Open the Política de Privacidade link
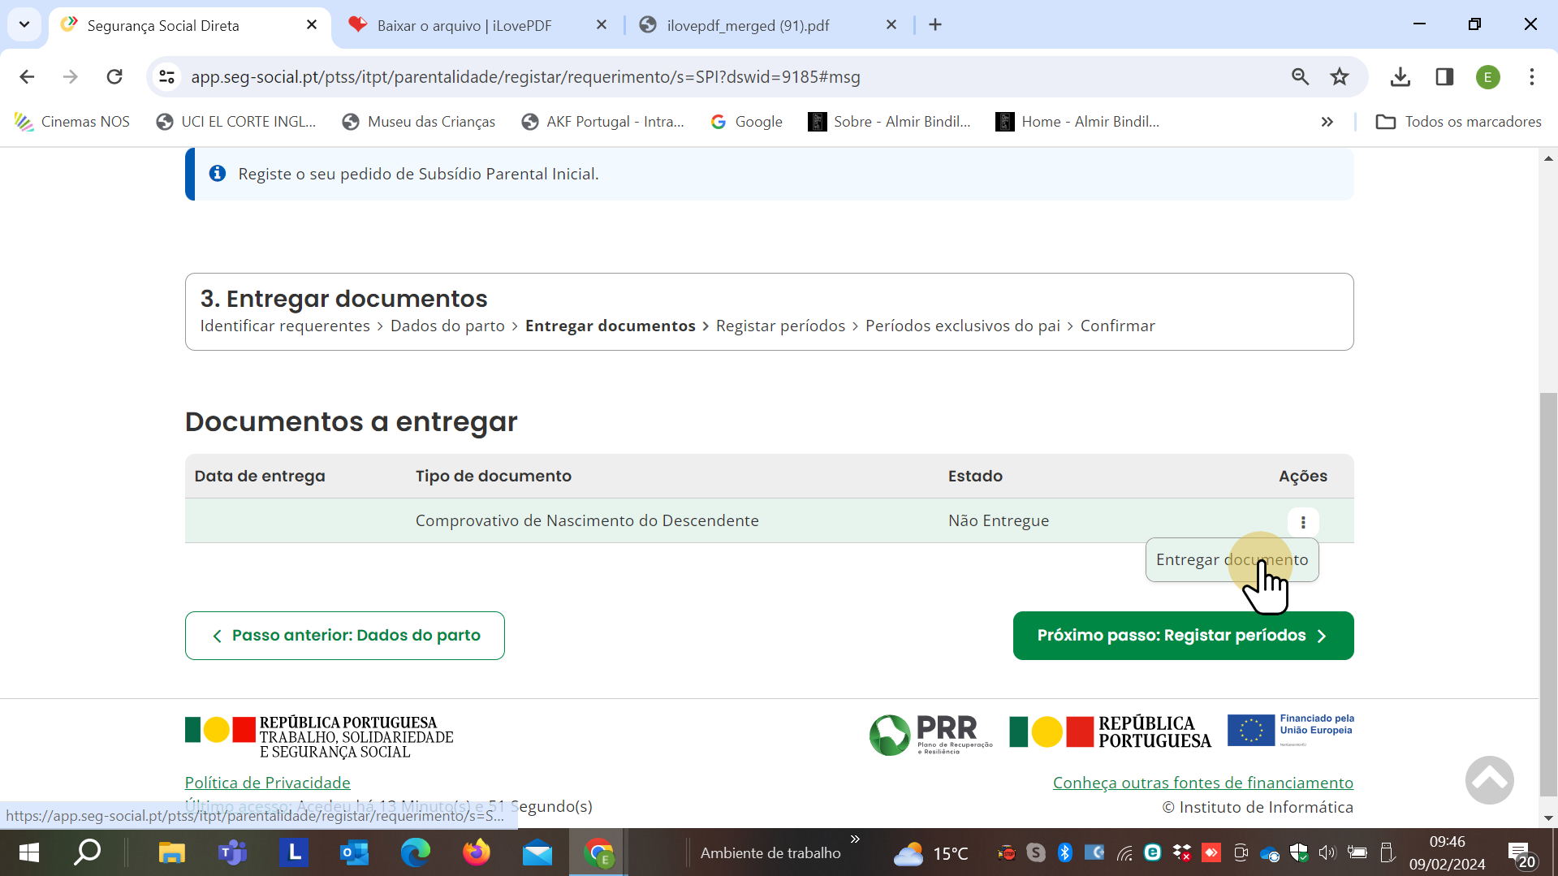This screenshot has height=876, width=1558. tap(267, 782)
